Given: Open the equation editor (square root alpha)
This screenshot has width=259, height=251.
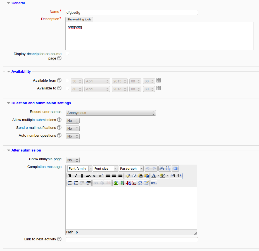Looking at the screenshot, I should pyautogui.click(x=128, y=183).
